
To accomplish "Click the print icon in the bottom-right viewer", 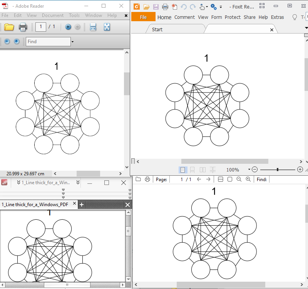I will point(147,179).
